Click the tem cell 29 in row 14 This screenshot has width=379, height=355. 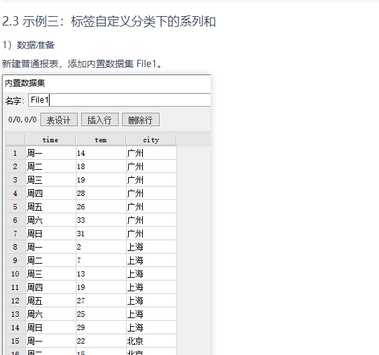coord(101,327)
